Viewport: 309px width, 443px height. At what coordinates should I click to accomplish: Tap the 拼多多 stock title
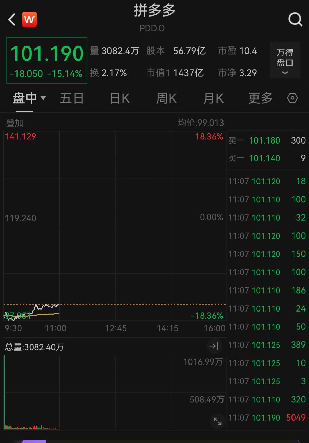[x=154, y=11]
